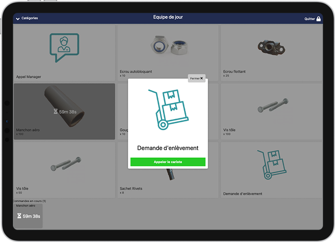335x242 pixels.
Task: Click the Commandes en cours (1) label
Action: [29, 201]
